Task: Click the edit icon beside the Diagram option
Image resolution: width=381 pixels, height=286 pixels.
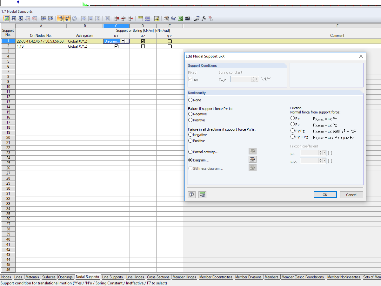Action: click(252, 159)
